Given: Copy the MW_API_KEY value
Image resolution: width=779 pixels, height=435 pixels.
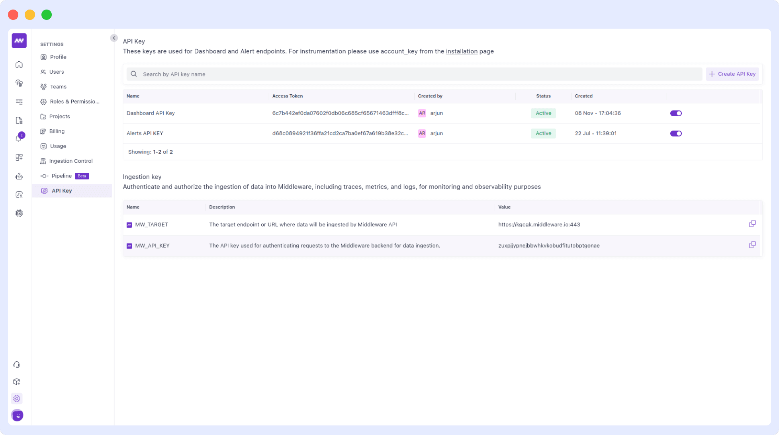Looking at the screenshot, I should click(x=753, y=244).
